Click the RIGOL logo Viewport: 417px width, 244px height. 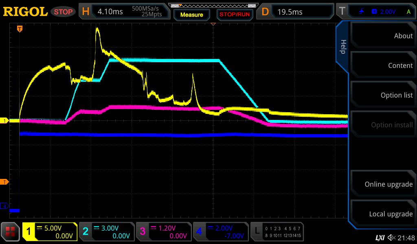click(x=25, y=11)
